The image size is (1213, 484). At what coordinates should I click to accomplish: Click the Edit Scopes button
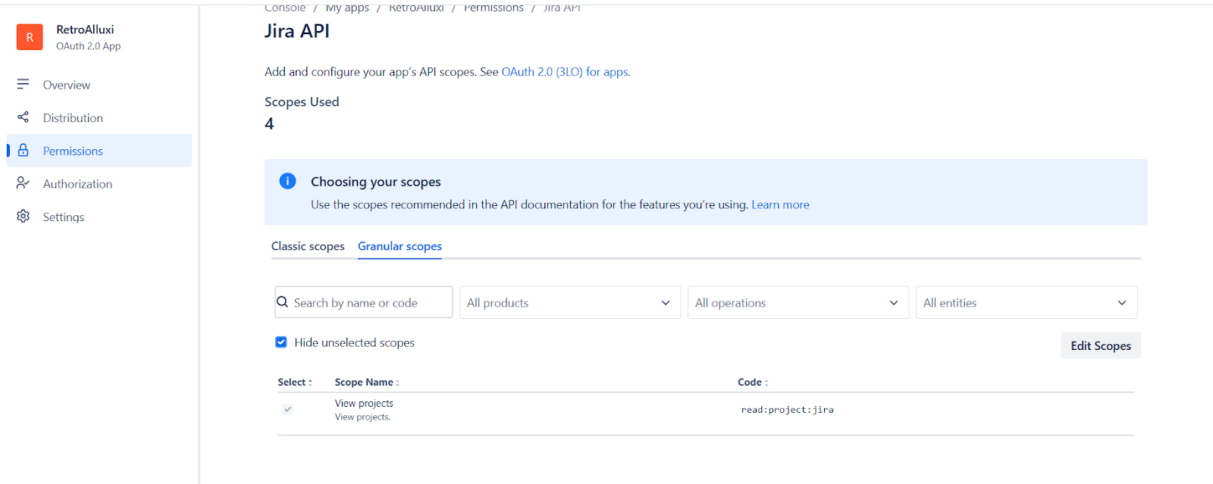point(1101,345)
